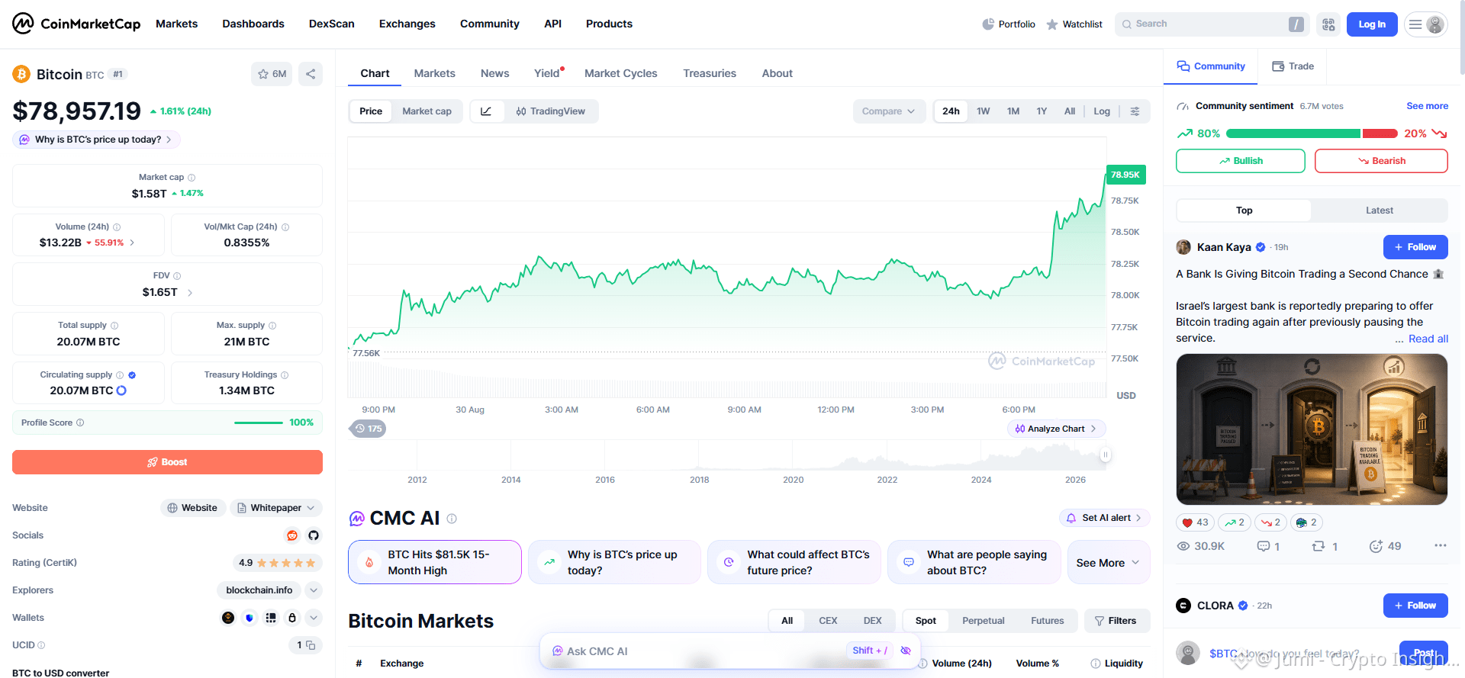
Task: Click the 175 chart history badge
Action: 368,429
